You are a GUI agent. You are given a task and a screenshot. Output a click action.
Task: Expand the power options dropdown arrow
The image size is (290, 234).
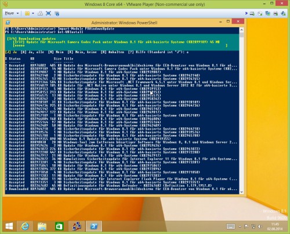coord(33,13)
